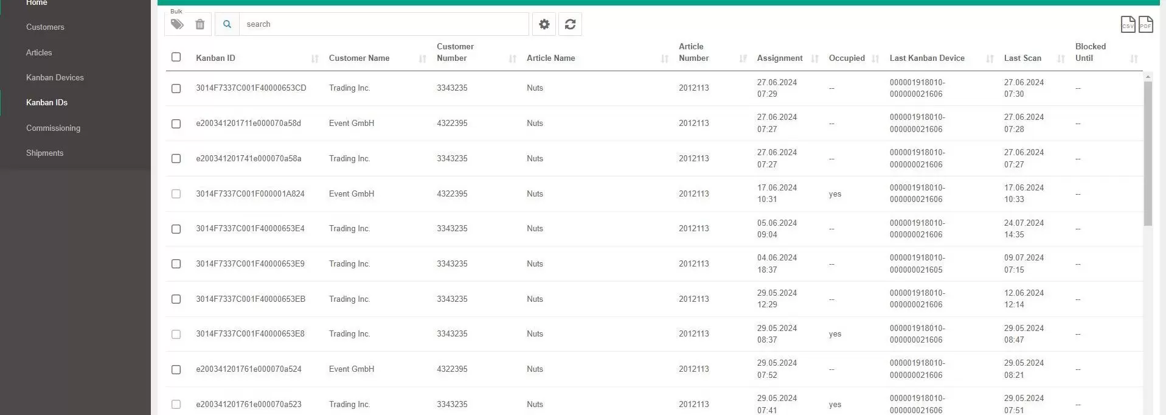Sort by Article Number column arrows
The image size is (1166, 415).
[x=743, y=58]
